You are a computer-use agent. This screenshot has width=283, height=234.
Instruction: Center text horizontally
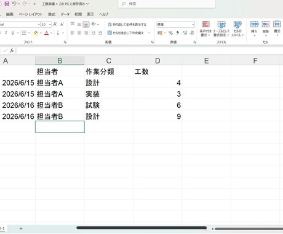[x=79, y=33]
